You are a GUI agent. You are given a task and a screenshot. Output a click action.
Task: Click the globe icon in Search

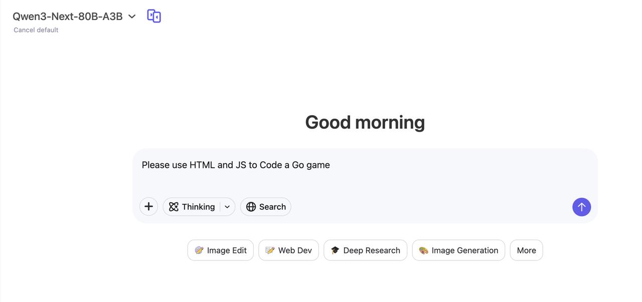click(251, 207)
